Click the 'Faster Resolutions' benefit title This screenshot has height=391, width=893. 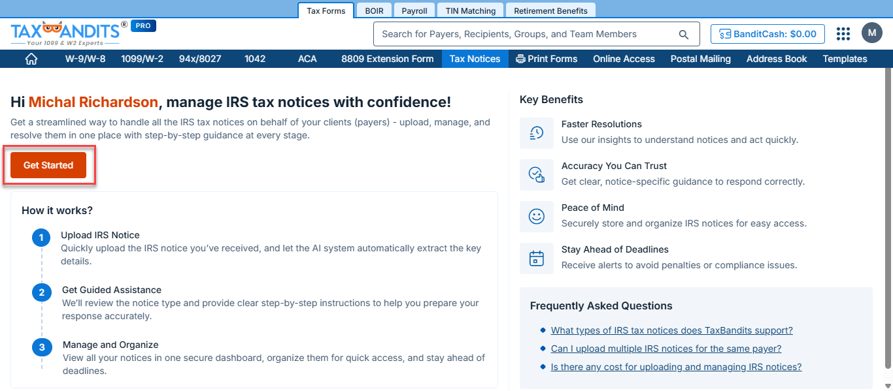(601, 124)
